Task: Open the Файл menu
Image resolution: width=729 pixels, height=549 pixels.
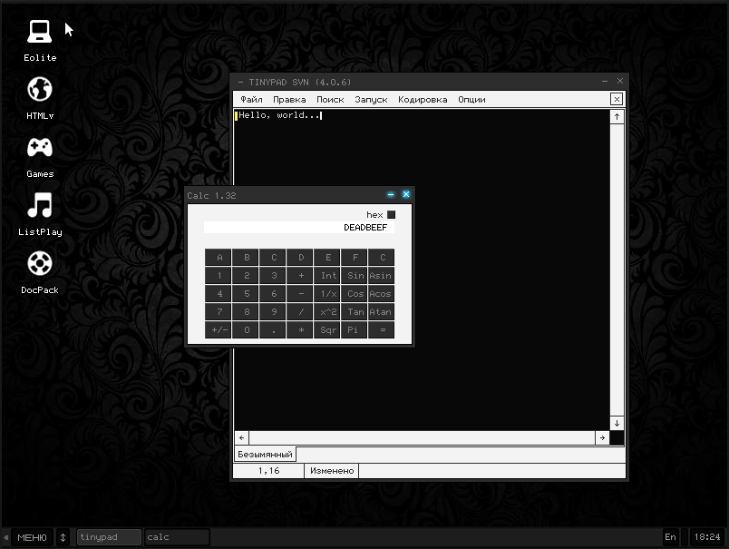Action: (x=251, y=100)
